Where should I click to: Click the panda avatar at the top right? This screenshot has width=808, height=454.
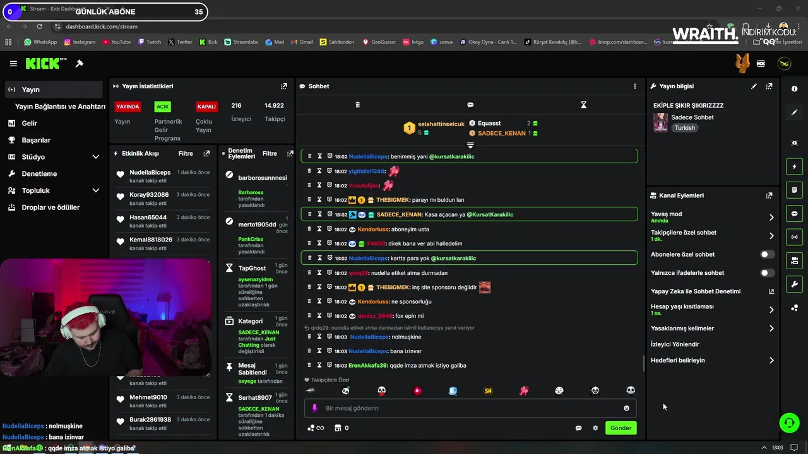point(784,64)
